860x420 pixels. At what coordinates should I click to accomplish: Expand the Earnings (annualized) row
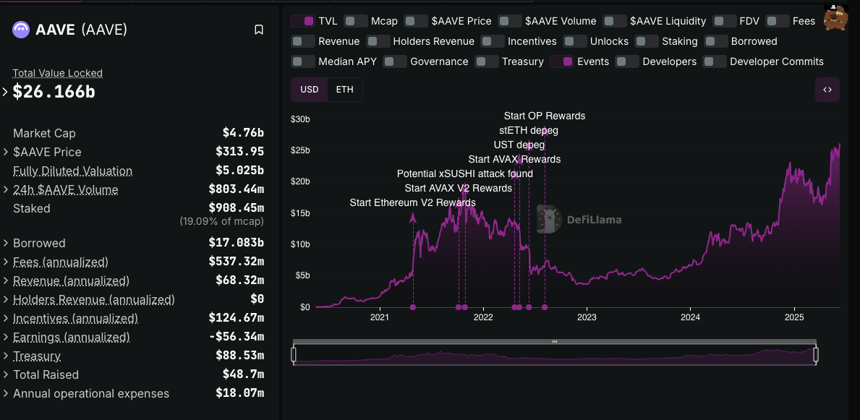(6, 337)
